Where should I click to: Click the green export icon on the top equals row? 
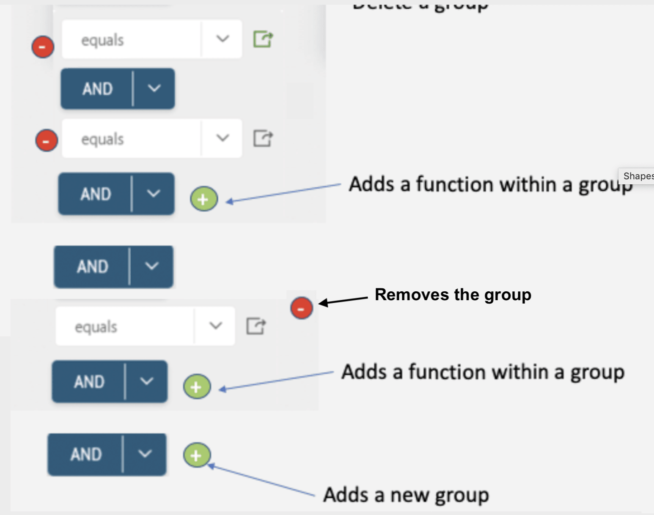pos(263,39)
